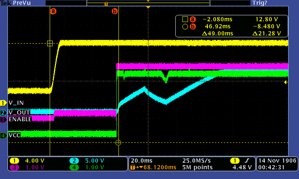299x179 pixels.
Task: Click the orange trigger position marker at top
Action: [x=148, y=7]
